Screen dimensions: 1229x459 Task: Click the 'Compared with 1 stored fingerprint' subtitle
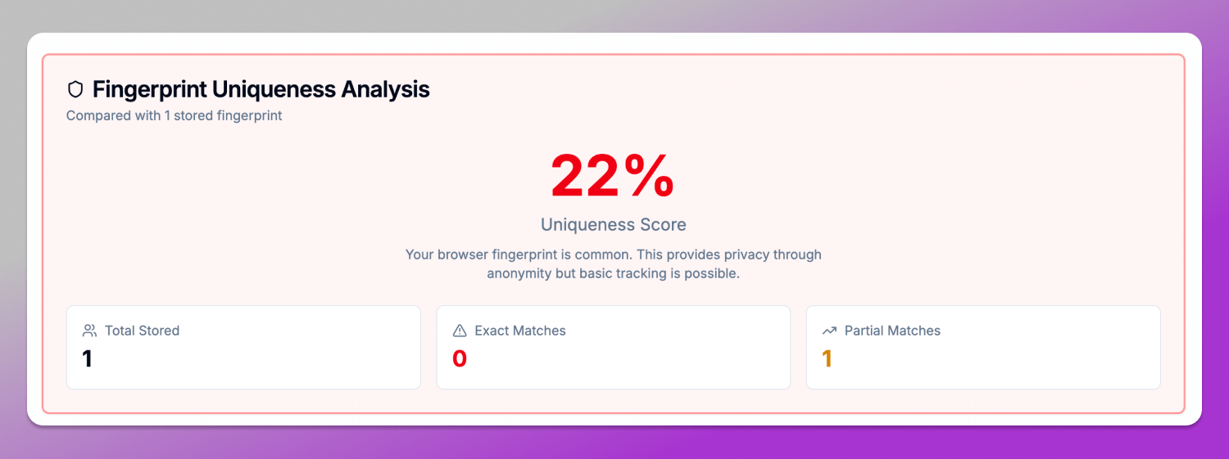174,115
